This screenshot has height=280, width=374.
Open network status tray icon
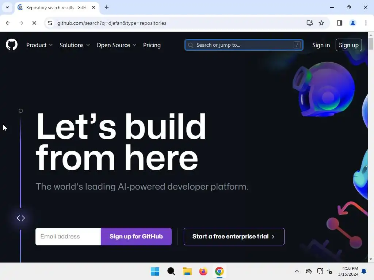[320, 271]
